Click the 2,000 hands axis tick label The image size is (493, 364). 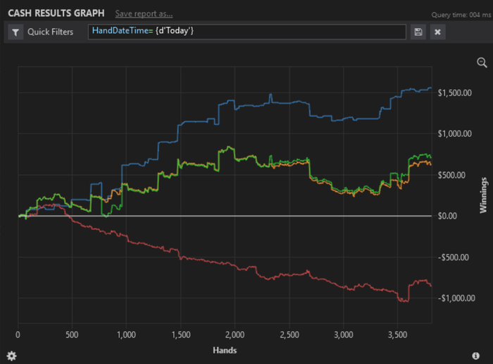[x=235, y=334]
